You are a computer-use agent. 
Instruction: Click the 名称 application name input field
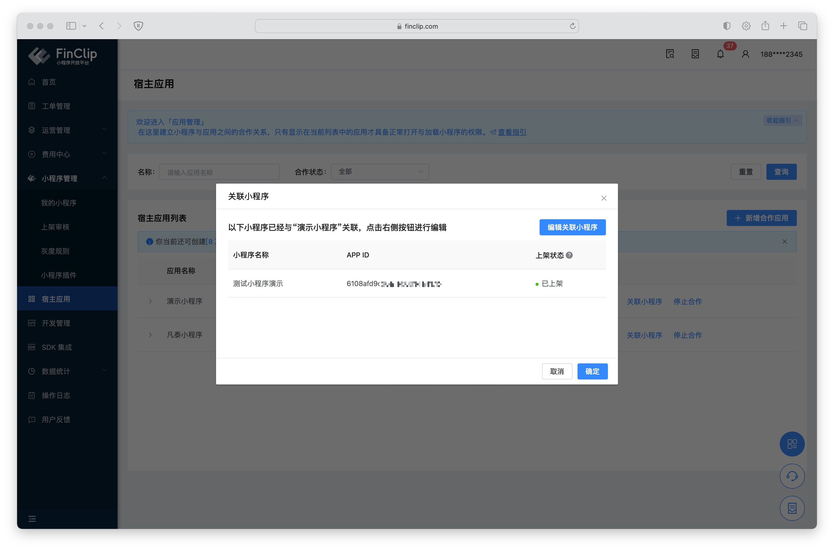[x=219, y=172]
